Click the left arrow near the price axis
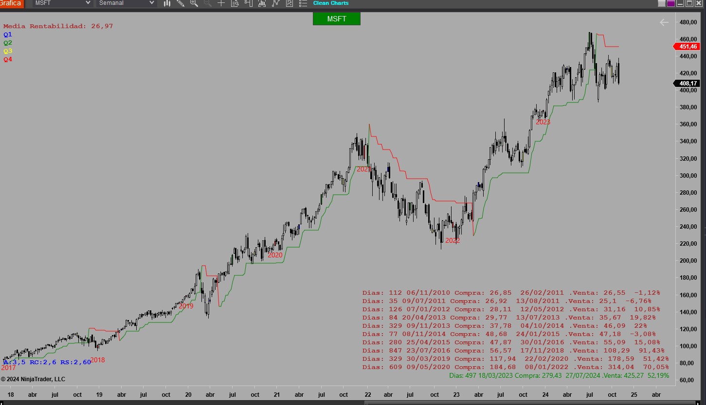706x405 pixels. click(664, 22)
